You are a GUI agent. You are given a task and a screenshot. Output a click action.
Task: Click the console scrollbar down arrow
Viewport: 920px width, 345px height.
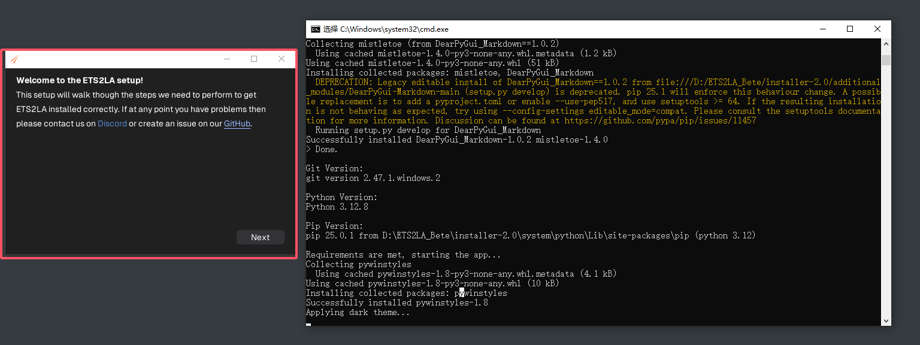(x=886, y=320)
